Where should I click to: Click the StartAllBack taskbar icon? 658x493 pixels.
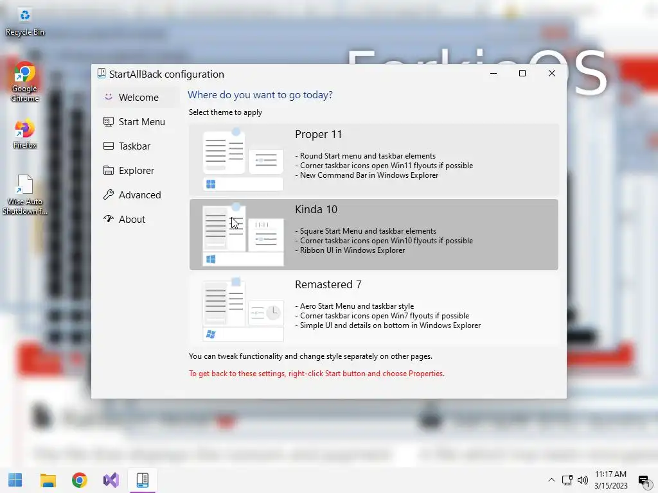(143, 480)
